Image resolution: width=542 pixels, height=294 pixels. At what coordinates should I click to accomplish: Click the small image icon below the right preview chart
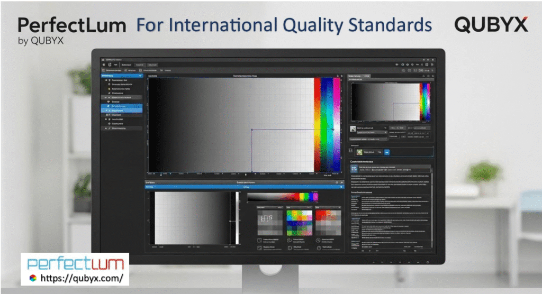(x=353, y=128)
